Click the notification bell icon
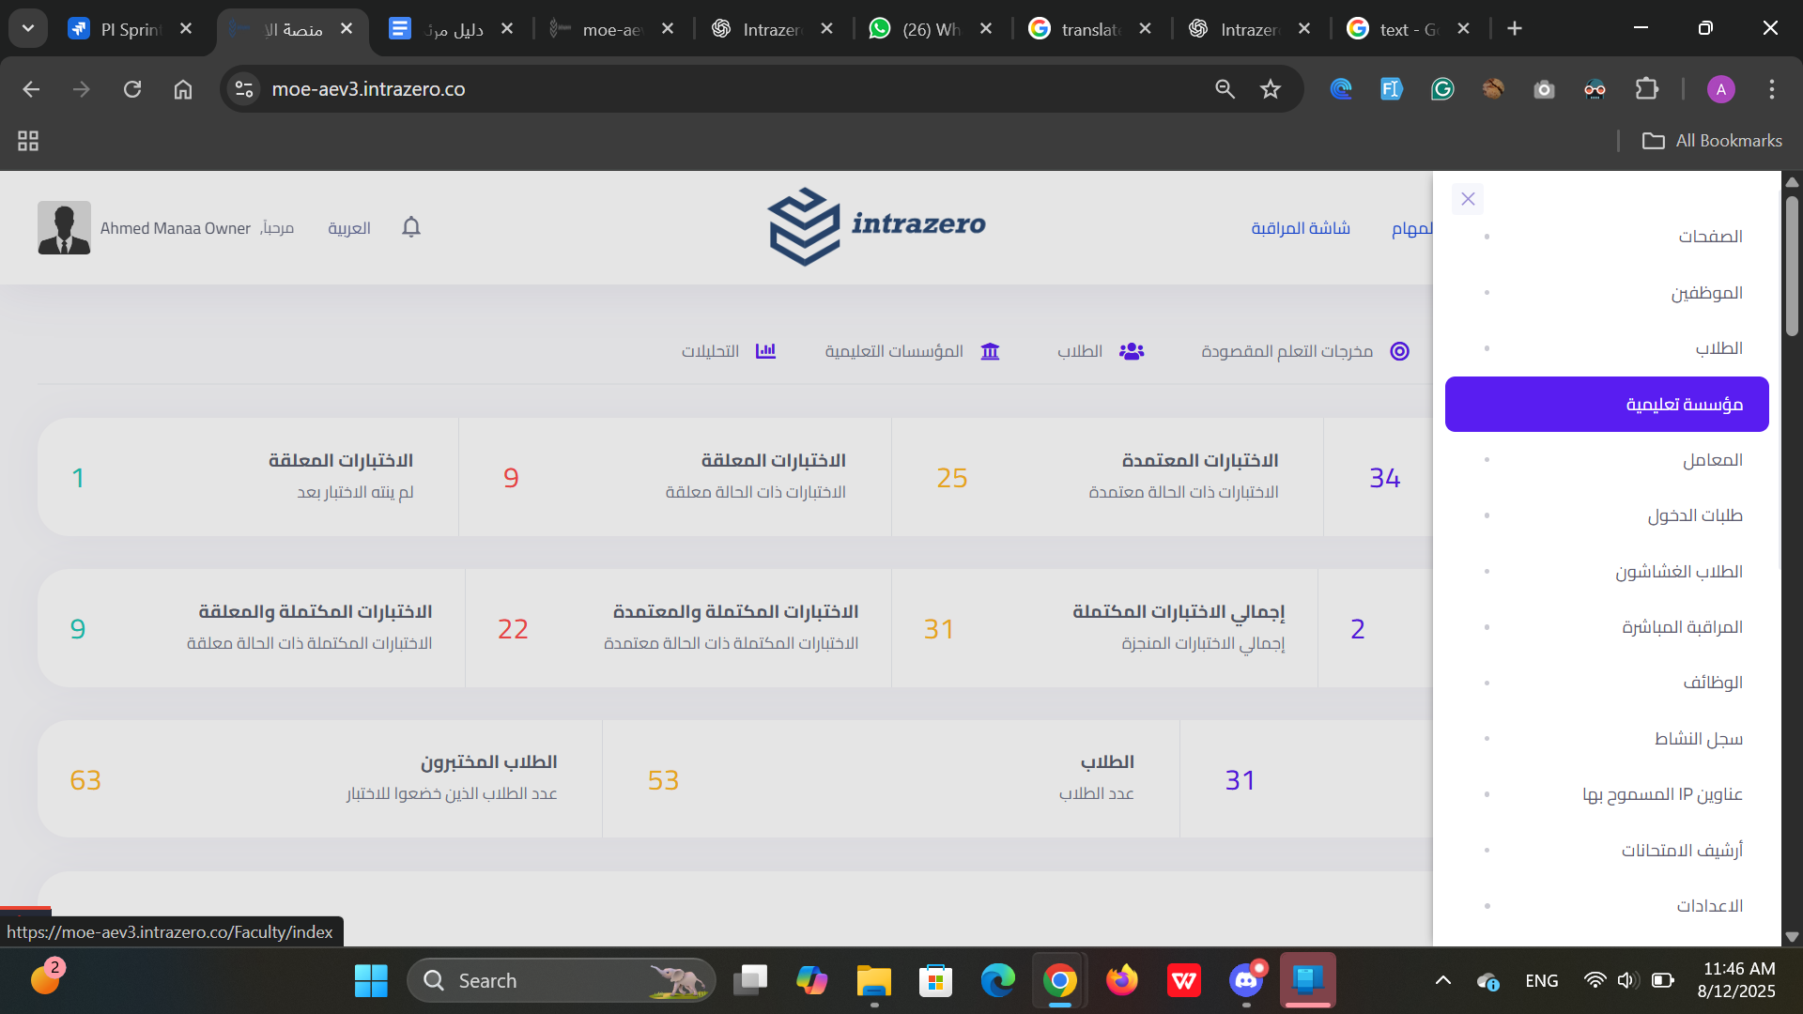 pyautogui.click(x=410, y=227)
